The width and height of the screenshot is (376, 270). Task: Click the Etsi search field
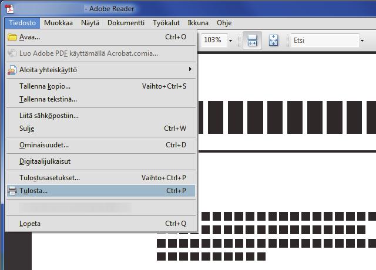(x=325, y=41)
